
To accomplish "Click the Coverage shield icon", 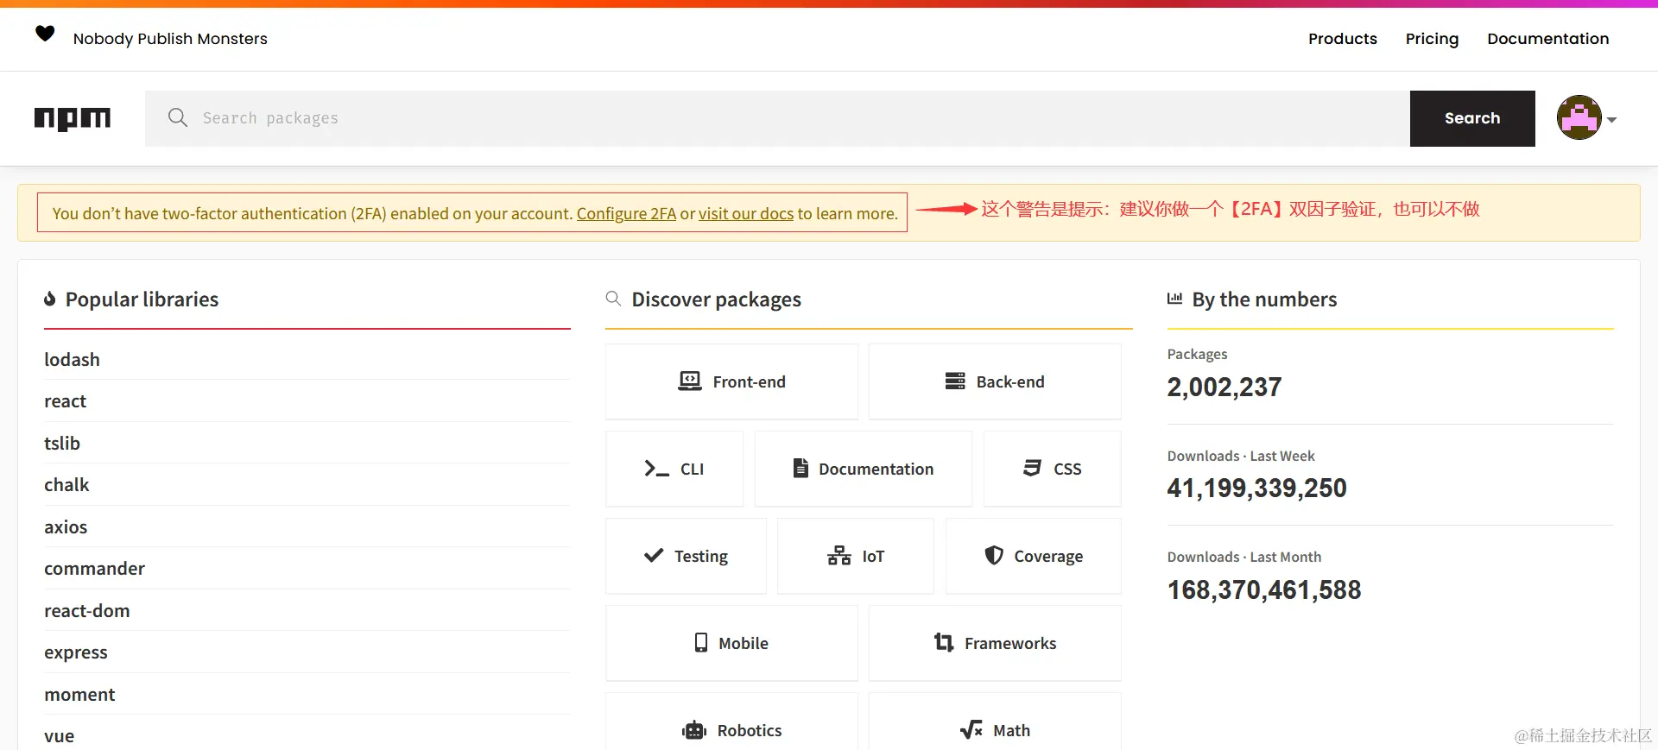I will tap(994, 555).
